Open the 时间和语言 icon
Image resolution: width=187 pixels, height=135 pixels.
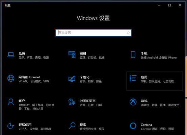tap(72, 102)
